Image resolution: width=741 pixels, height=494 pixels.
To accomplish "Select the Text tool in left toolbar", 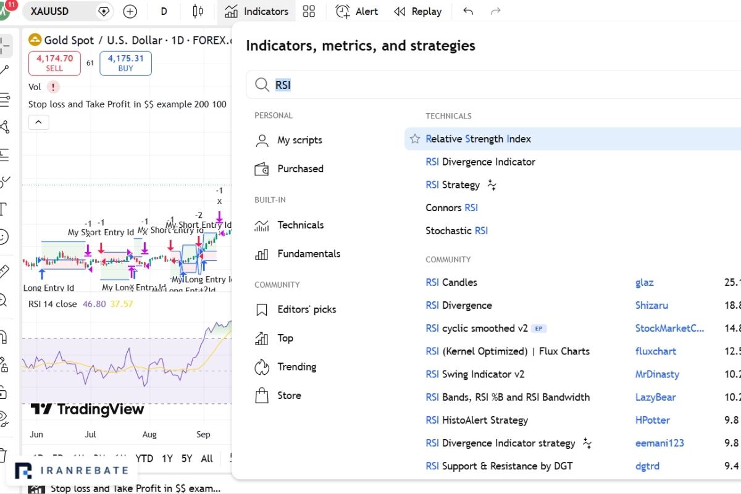I will (x=3, y=209).
